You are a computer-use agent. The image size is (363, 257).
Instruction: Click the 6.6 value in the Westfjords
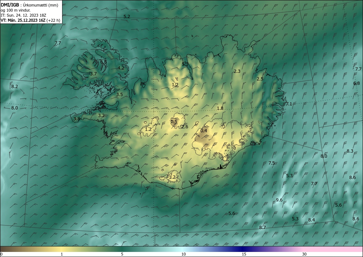pyautogui.click(x=103, y=62)
